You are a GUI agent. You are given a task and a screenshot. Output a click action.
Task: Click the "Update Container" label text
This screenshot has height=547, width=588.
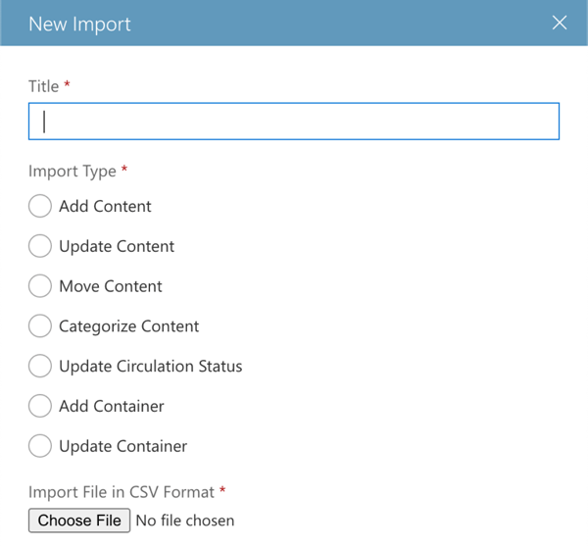[x=123, y=446]
